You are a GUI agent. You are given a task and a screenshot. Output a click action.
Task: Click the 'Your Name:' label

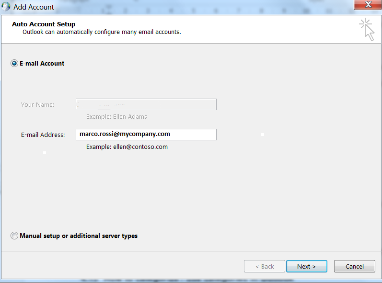(37, 105)
